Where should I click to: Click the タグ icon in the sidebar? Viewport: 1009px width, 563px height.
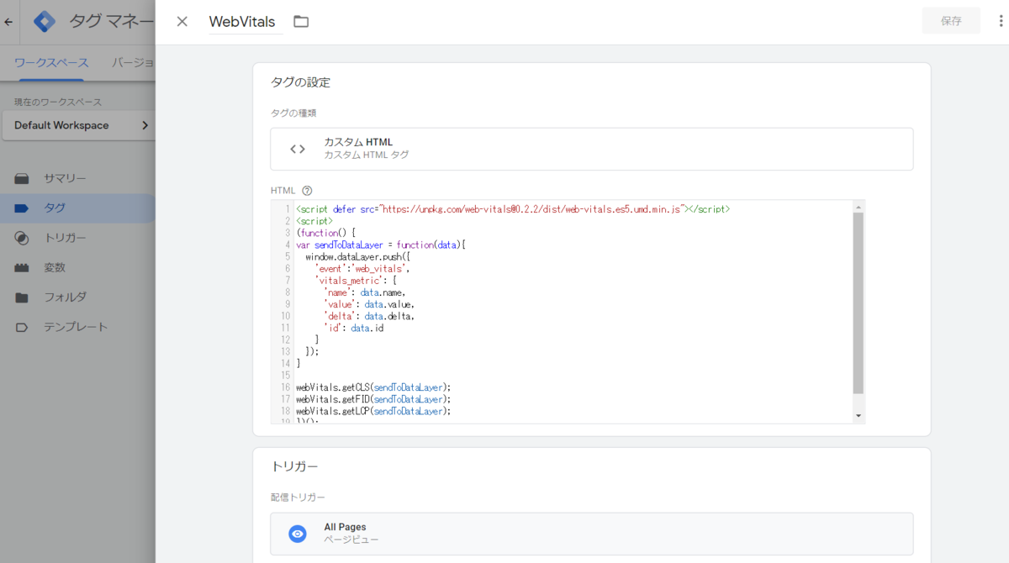point(22,208)
